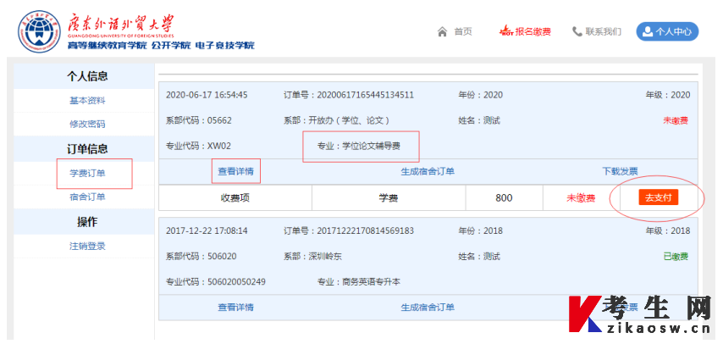Click 专业：学位论文辅导费 text

click(359, 147)
